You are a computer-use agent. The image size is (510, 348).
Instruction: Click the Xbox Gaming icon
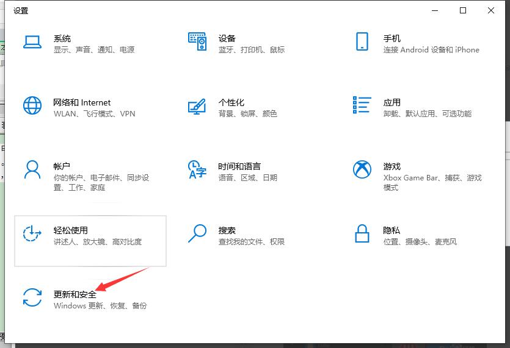[362, 169]
